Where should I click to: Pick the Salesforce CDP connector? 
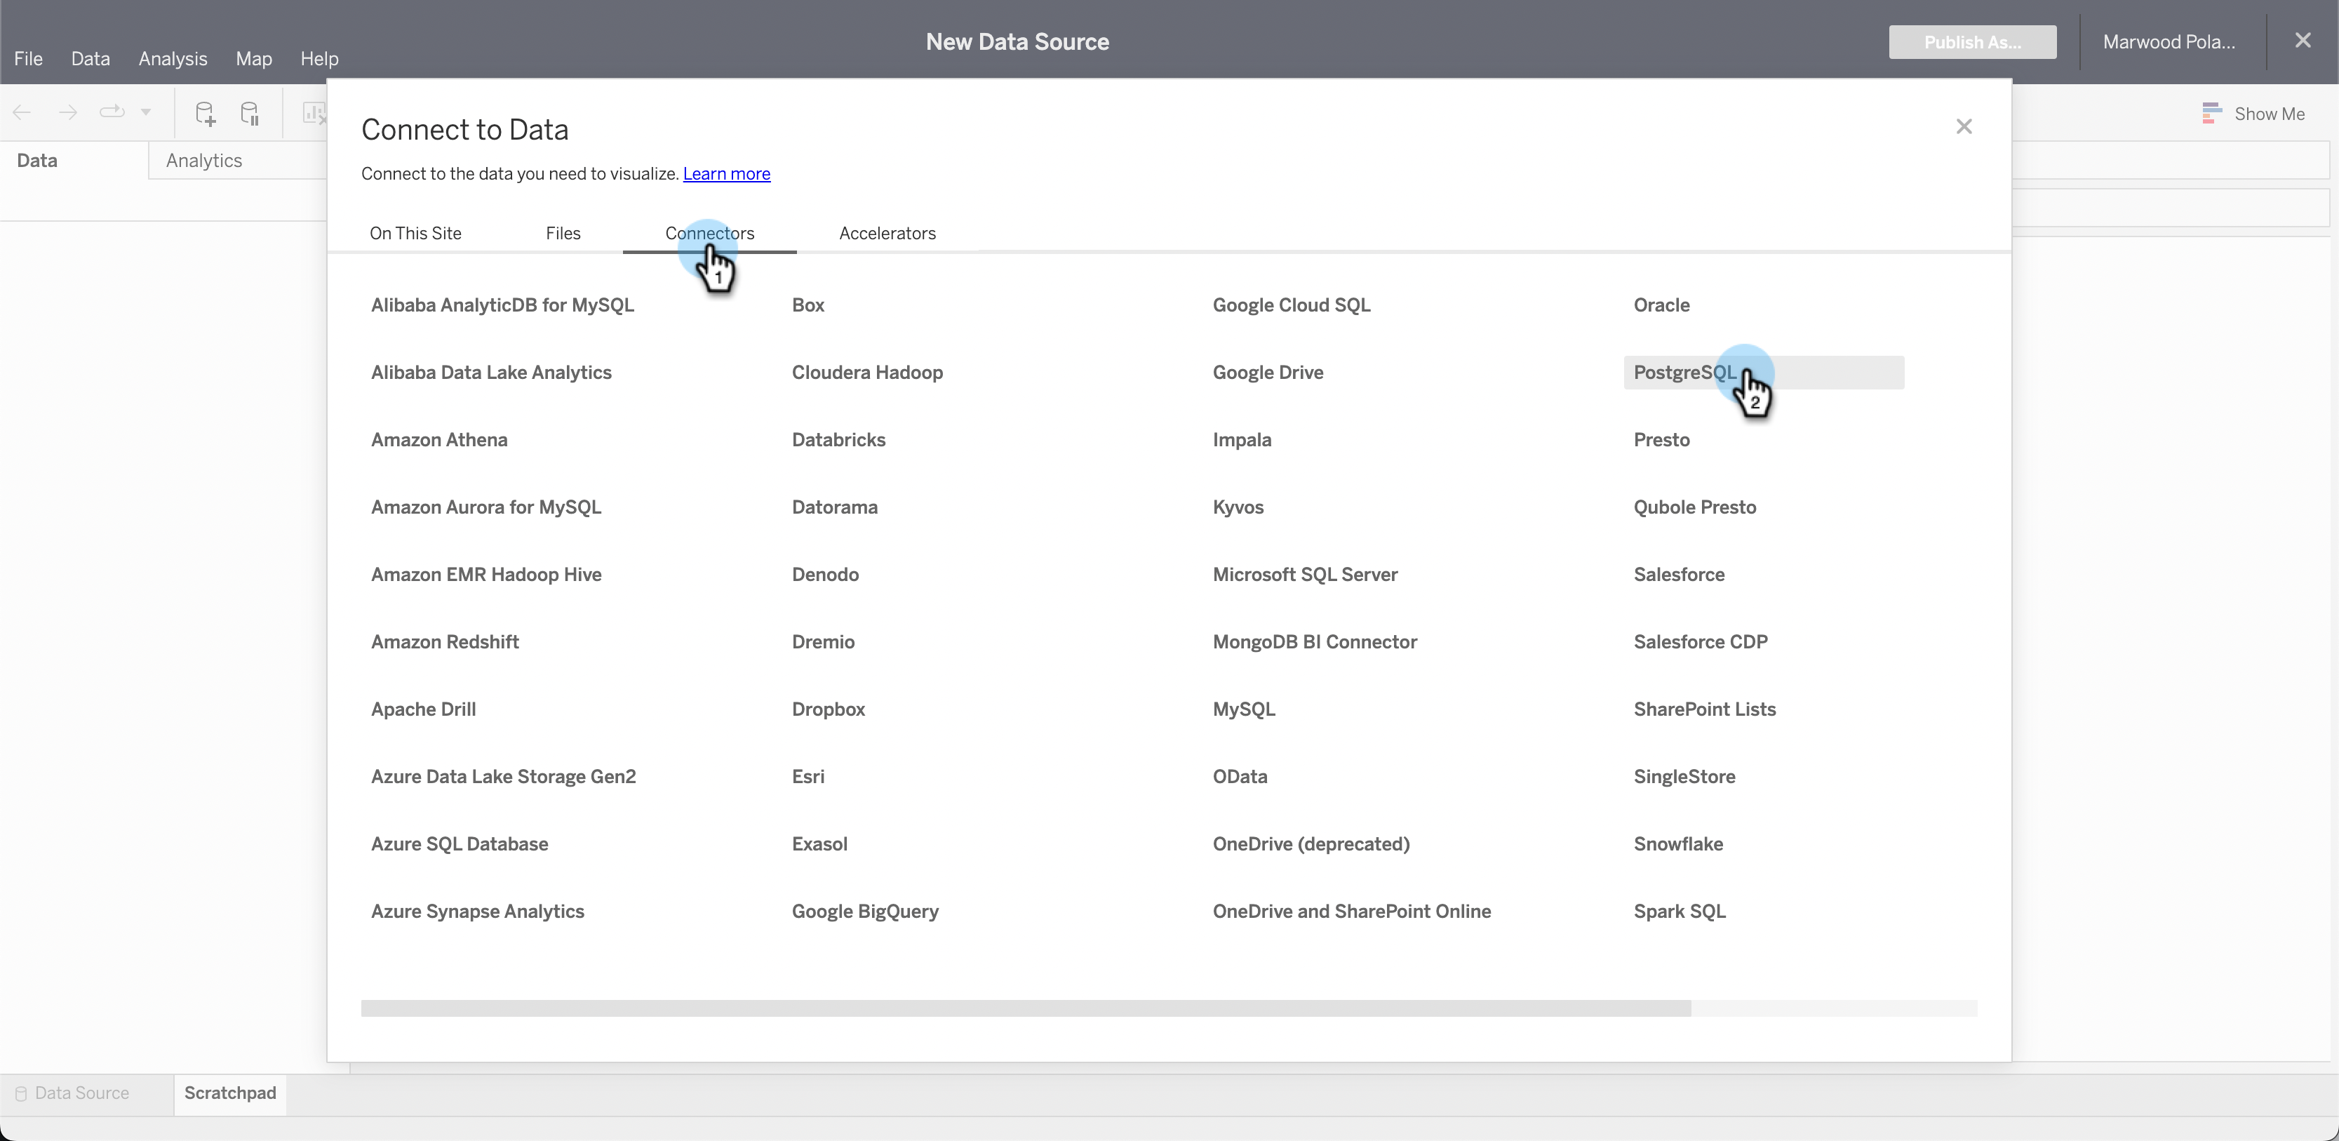tap(1701, 642)
